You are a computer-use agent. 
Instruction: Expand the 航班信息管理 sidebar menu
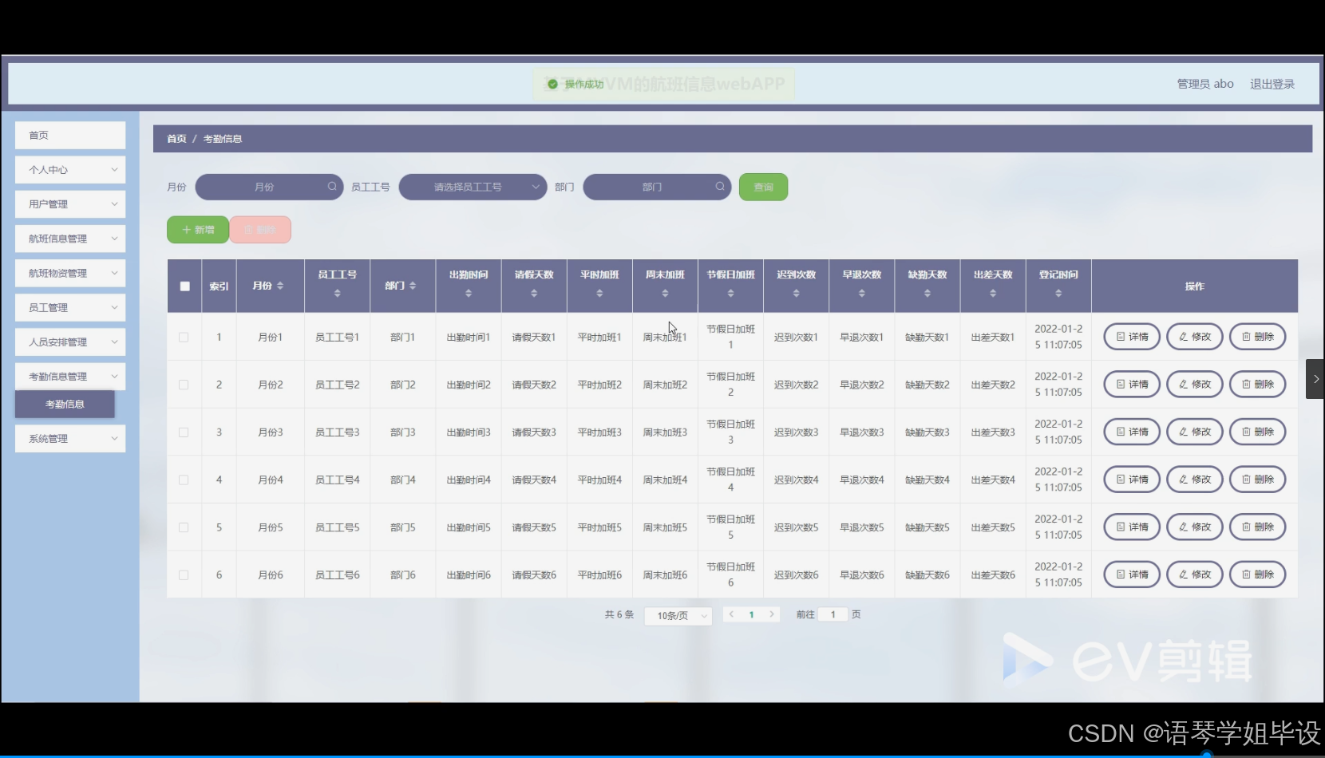70,239
